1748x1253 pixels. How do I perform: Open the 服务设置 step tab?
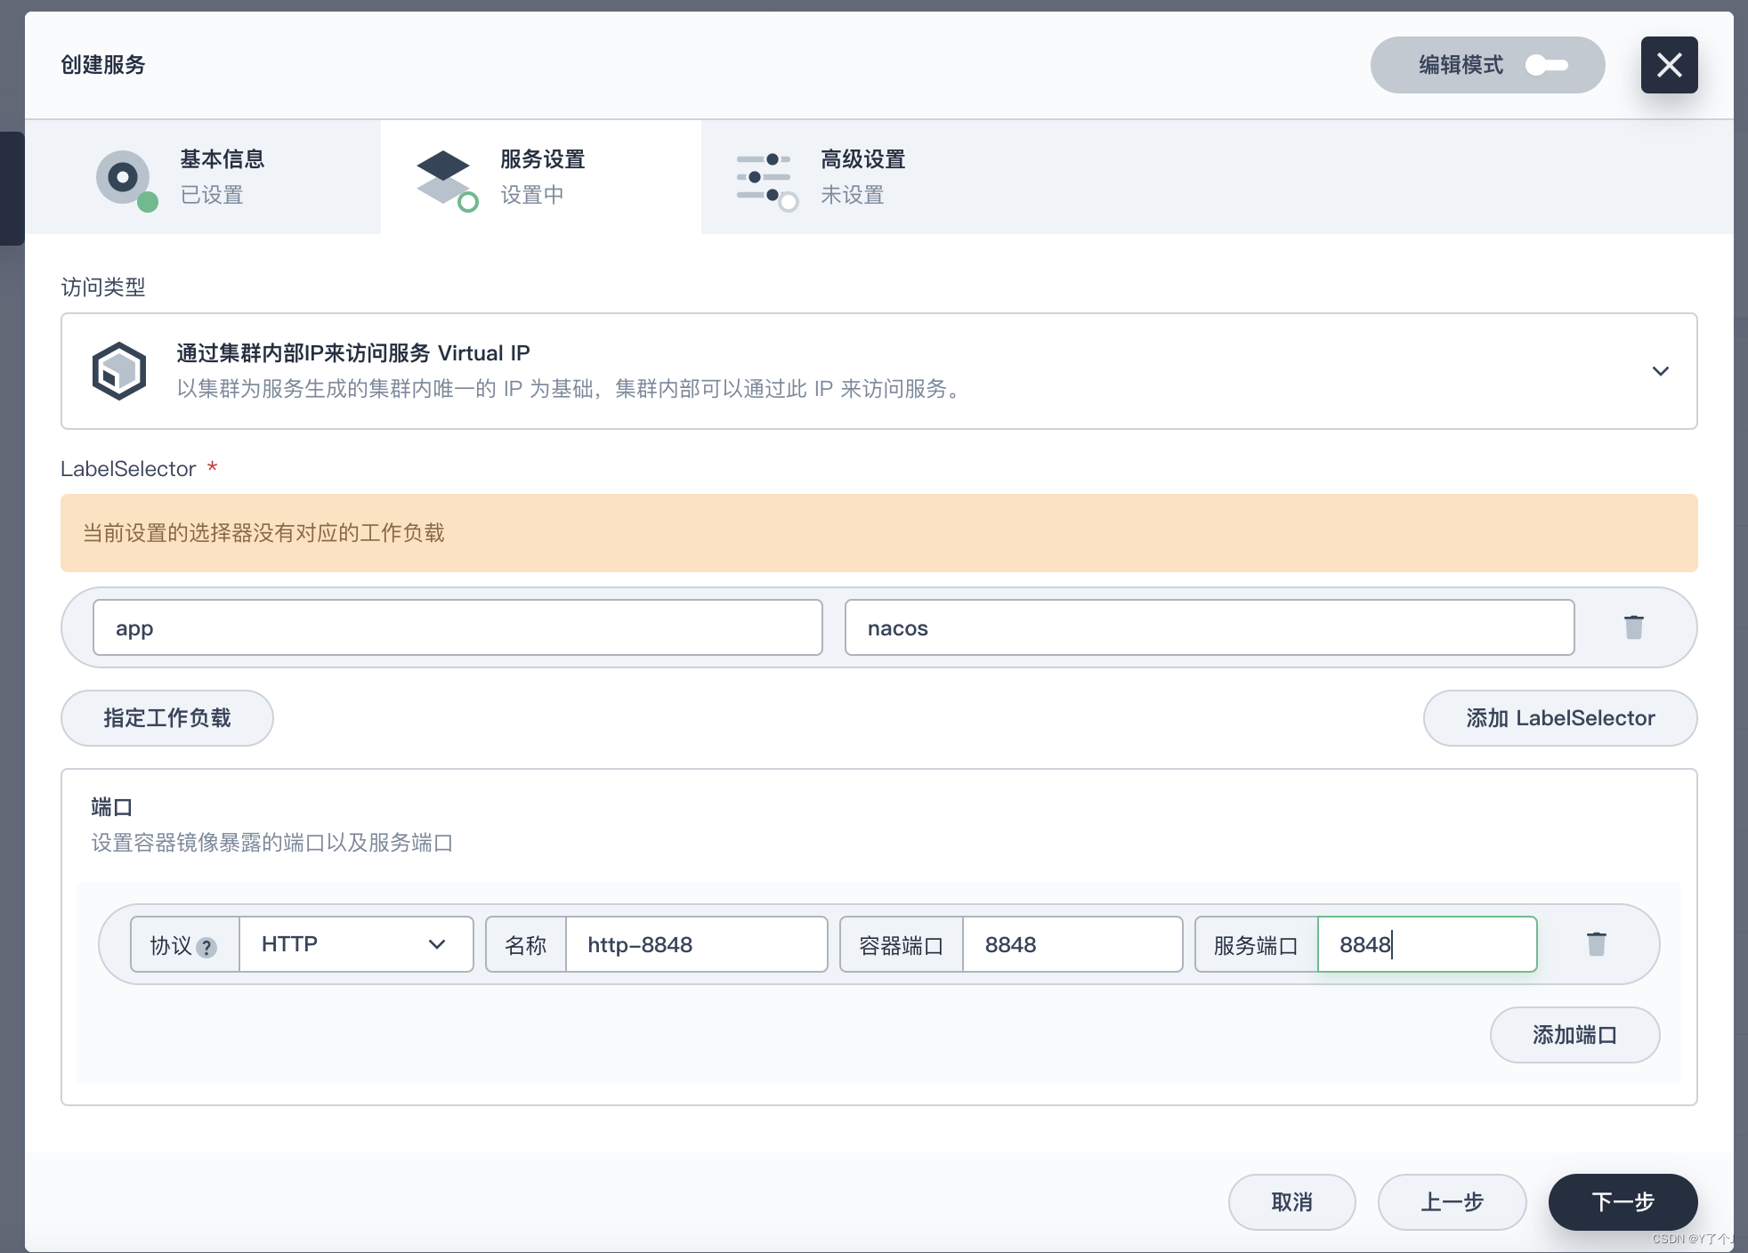coord(541,177)
